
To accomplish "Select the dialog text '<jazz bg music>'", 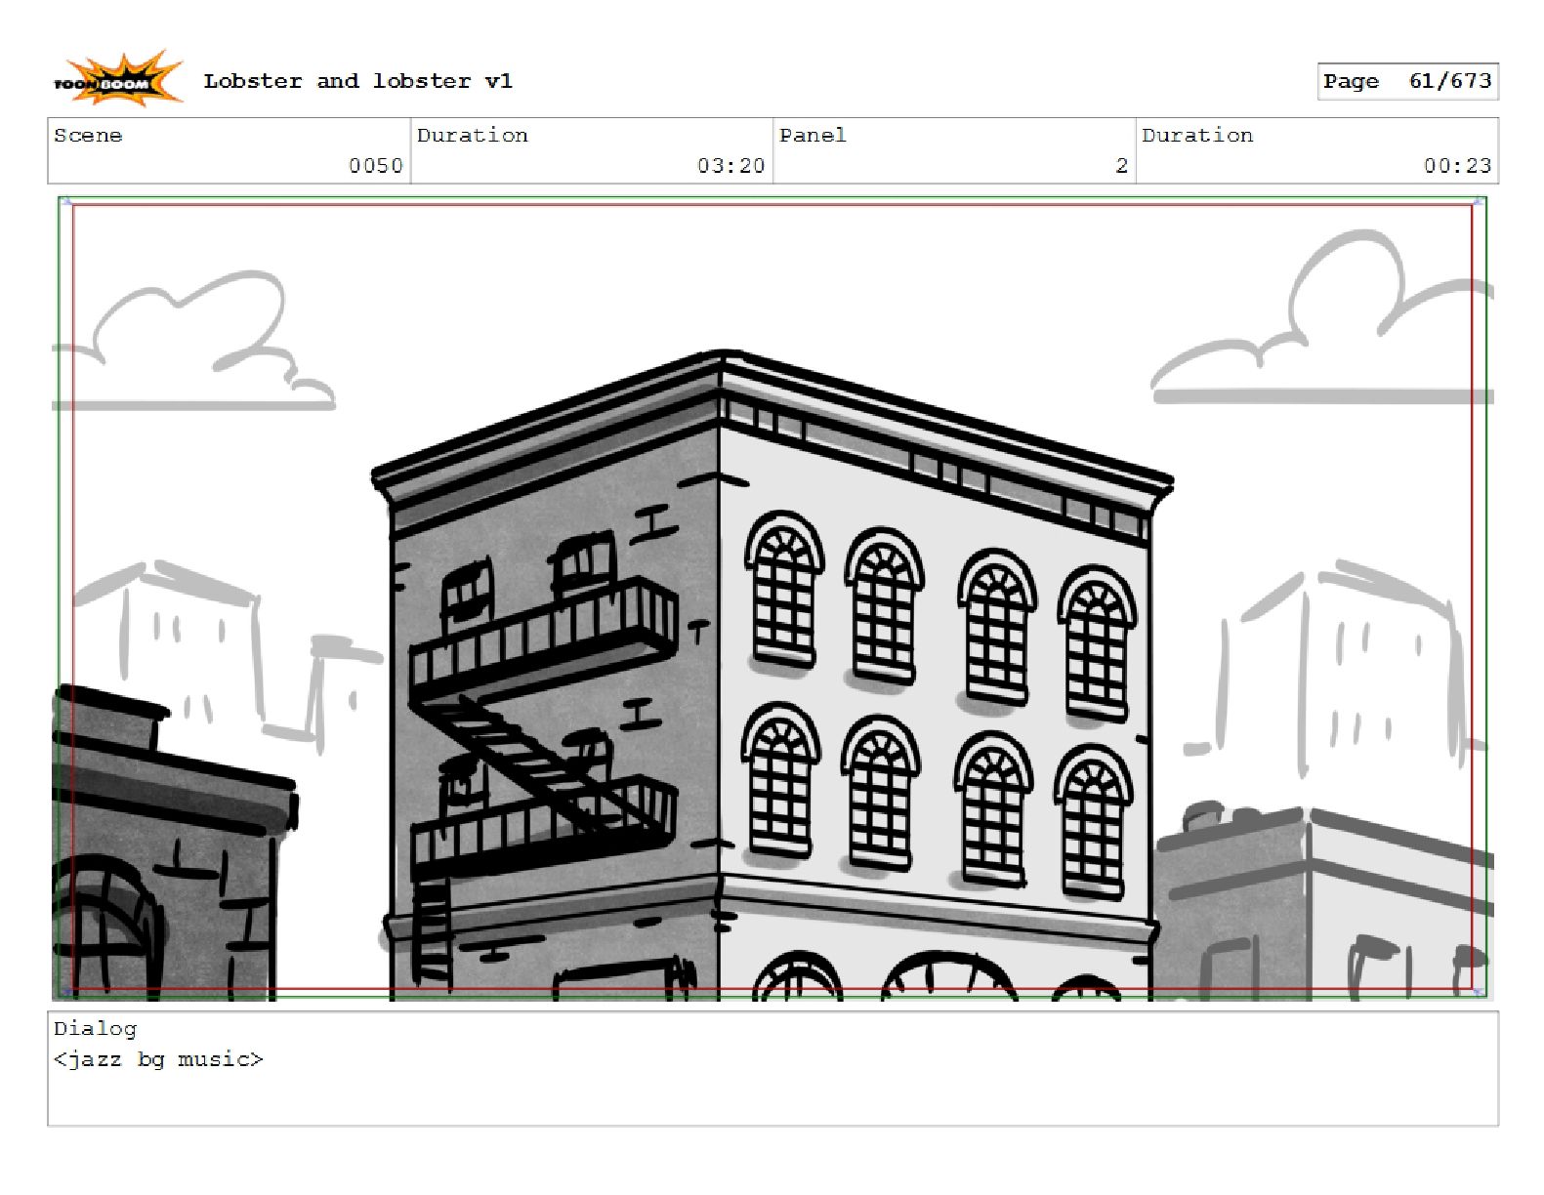I will [158, 1059].
